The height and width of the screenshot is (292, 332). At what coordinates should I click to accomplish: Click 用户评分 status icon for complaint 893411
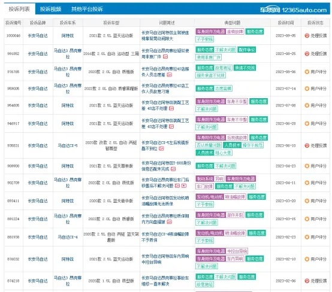tap(307, 200)
